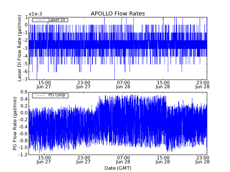
Task: Click top chart tick label 15:00 Jun 27
Action: (x=44, y=85)
